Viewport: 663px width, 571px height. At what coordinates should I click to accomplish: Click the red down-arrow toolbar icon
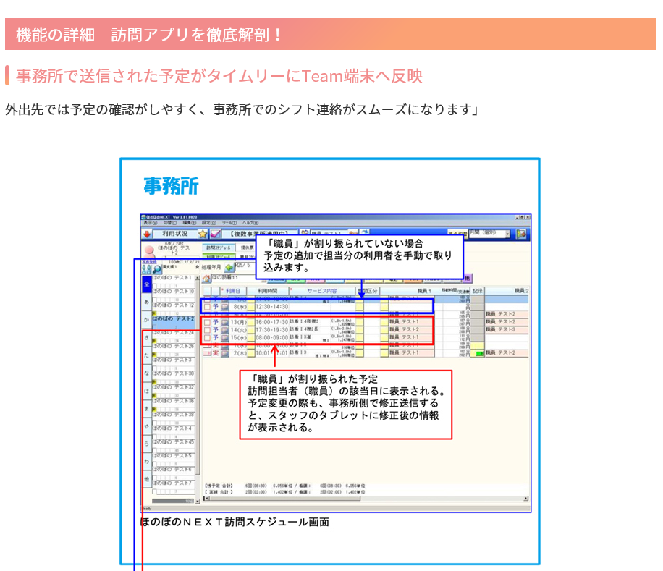(147, 234)
